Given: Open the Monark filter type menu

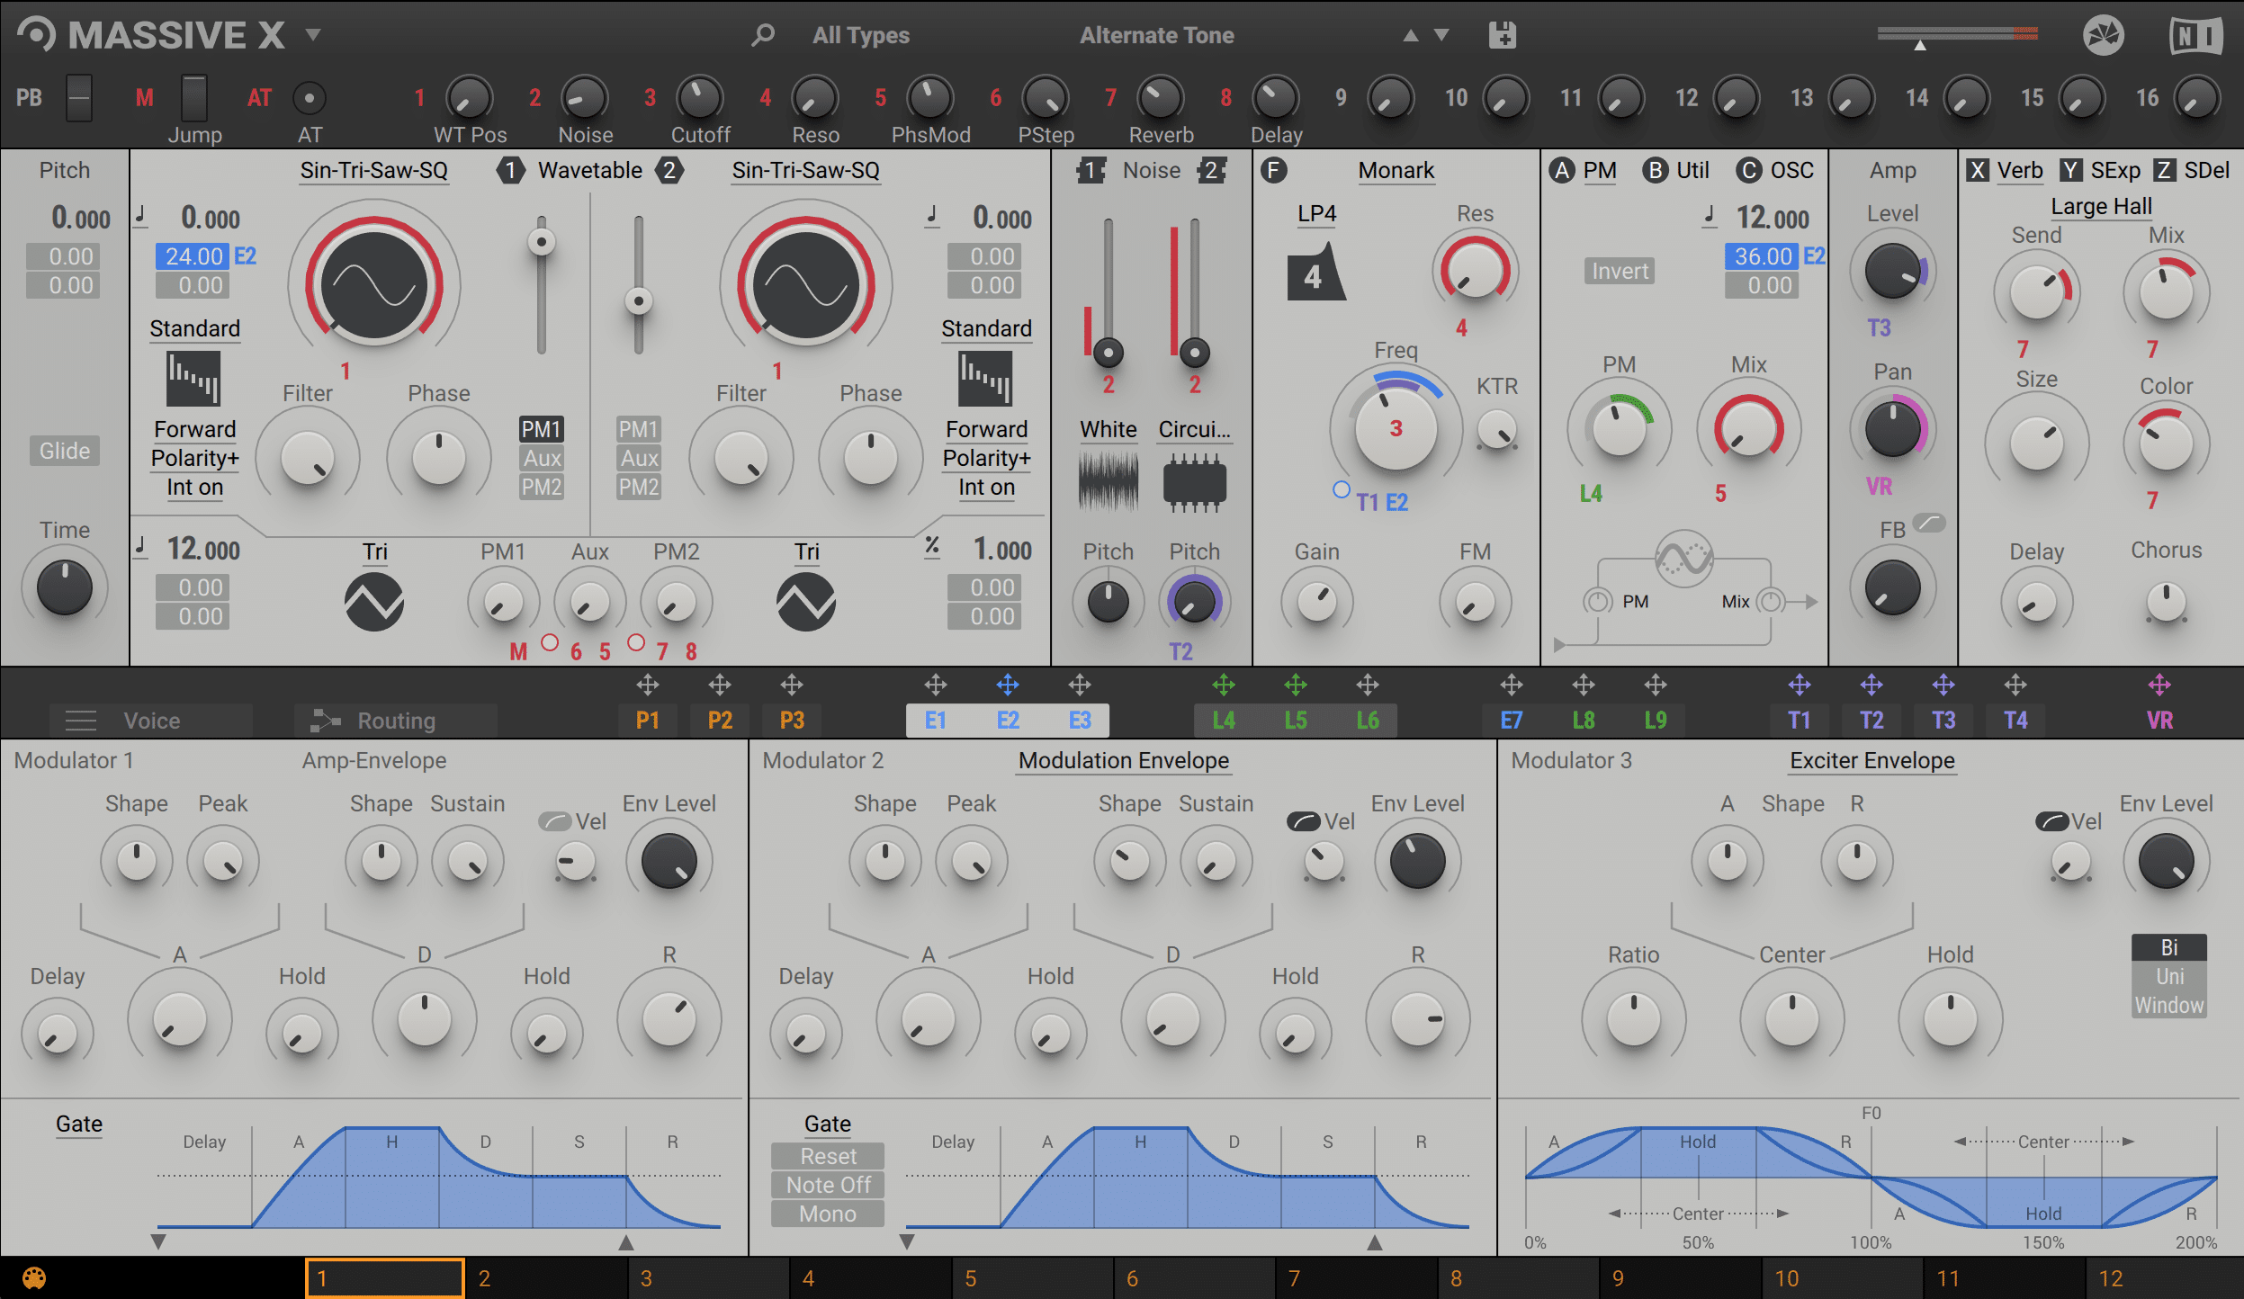Looking at the screenshot, I should (1396, 170).
